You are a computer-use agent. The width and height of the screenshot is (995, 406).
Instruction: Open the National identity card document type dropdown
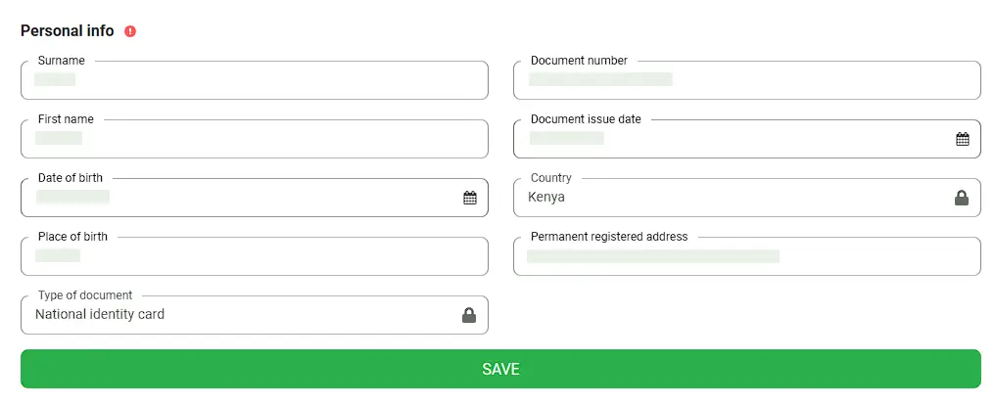point(235,315)
